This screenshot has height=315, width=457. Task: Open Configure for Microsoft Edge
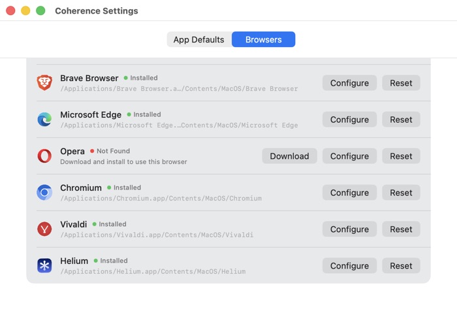pyautogui.click(x=349, y=120)
